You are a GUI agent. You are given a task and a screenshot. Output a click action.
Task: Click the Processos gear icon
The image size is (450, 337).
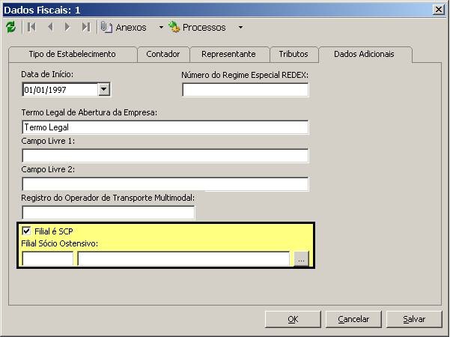click(174, 27)
